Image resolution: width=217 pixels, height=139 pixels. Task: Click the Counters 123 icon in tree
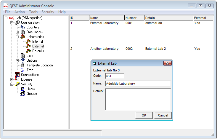coord(23,27)
